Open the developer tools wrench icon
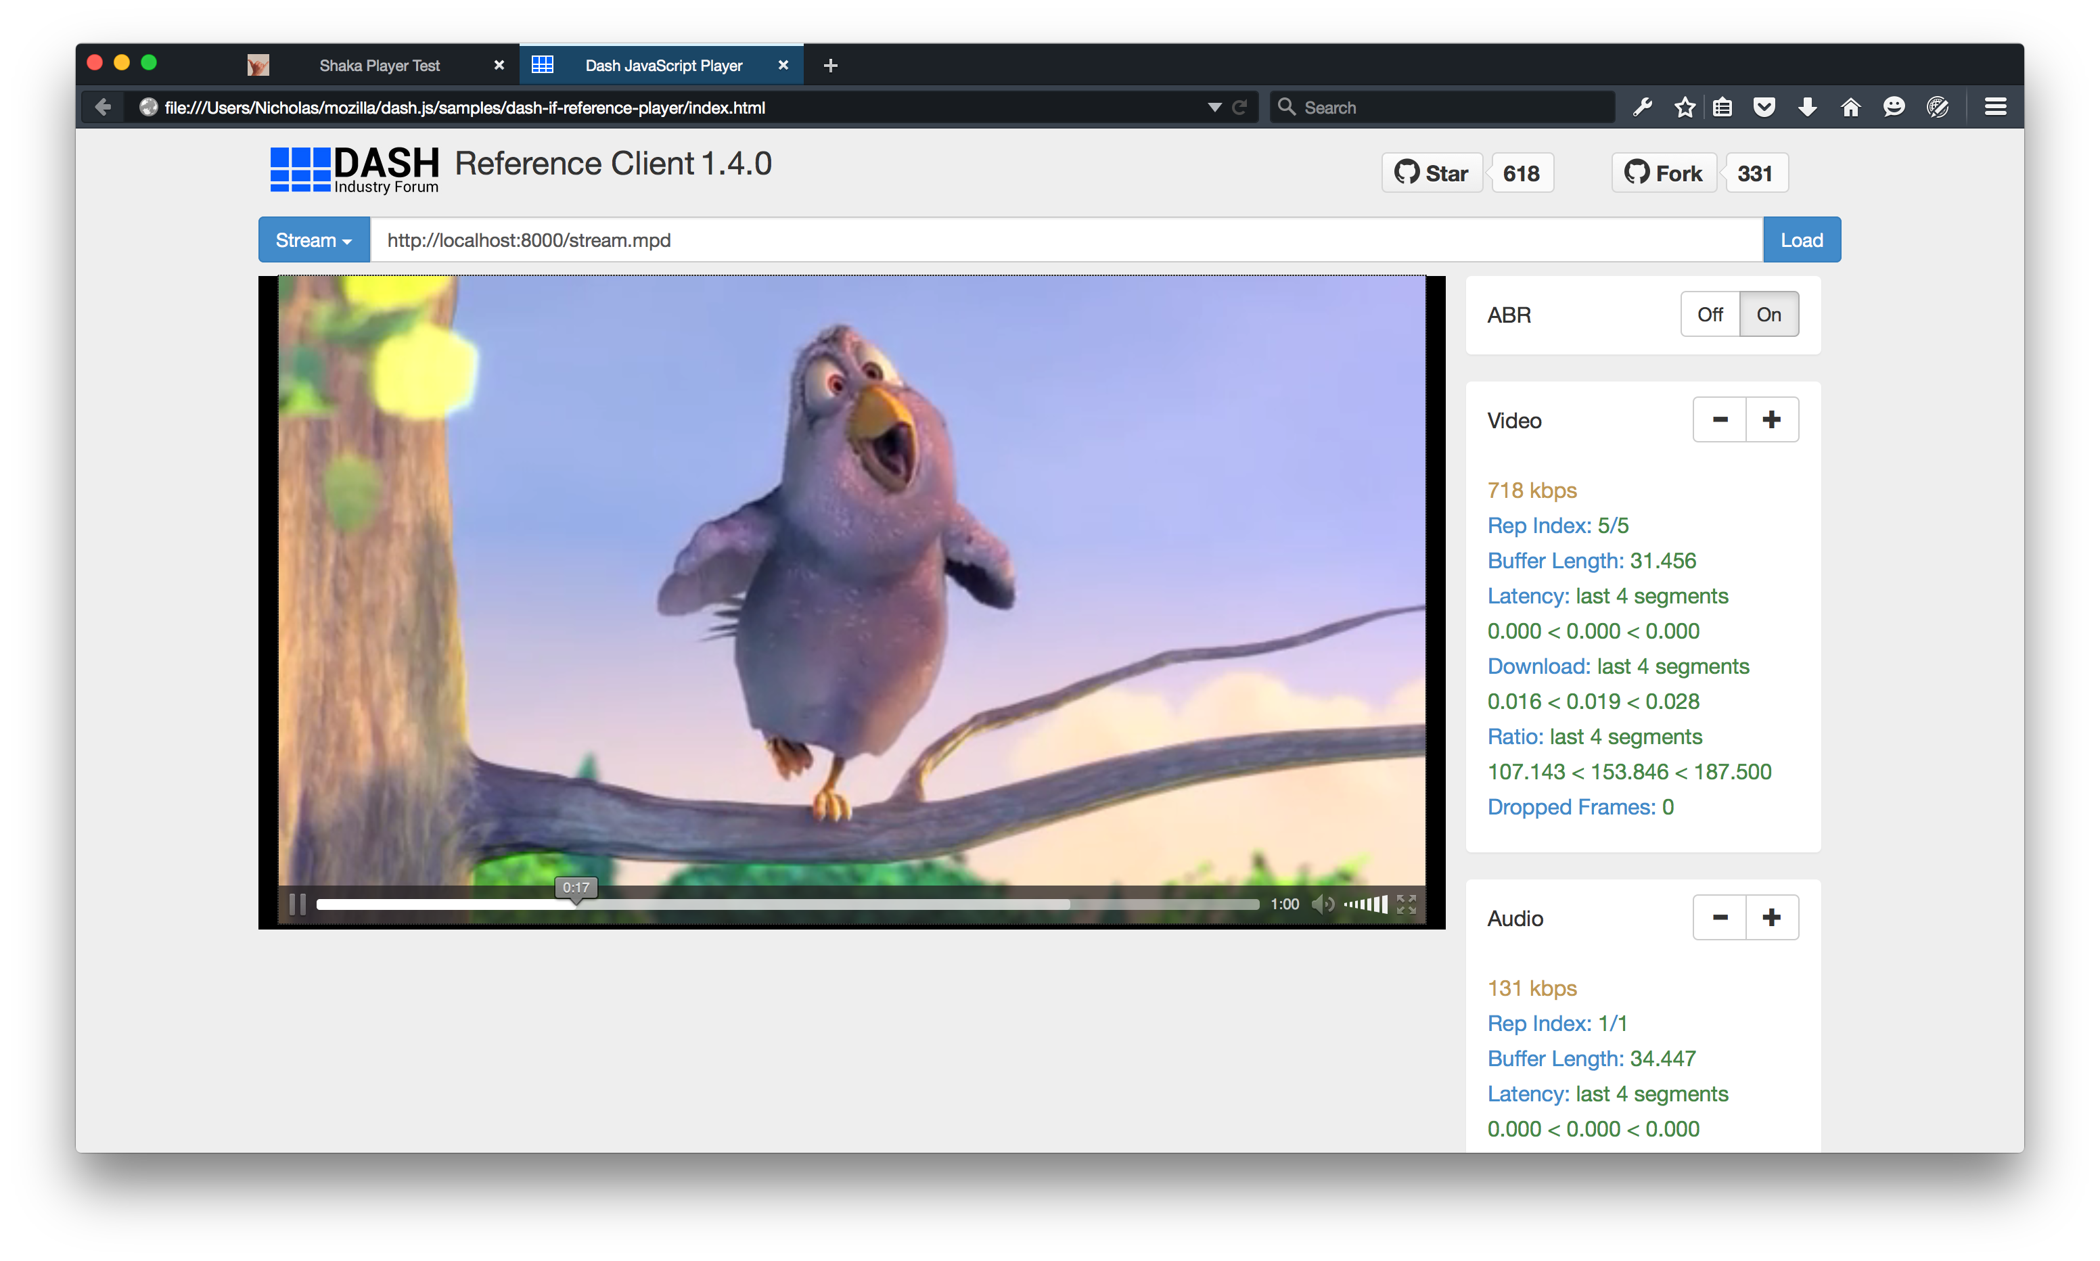The height and width of the screenshot is (1261, 2100). click(1642, 107)
